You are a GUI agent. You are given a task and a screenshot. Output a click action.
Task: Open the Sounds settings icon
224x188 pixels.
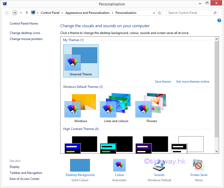(x=159, y=165)
